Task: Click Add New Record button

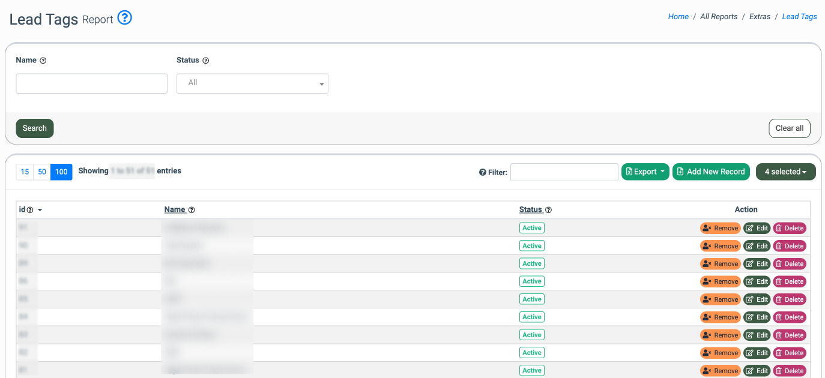Action: click(x=711, y=172)
